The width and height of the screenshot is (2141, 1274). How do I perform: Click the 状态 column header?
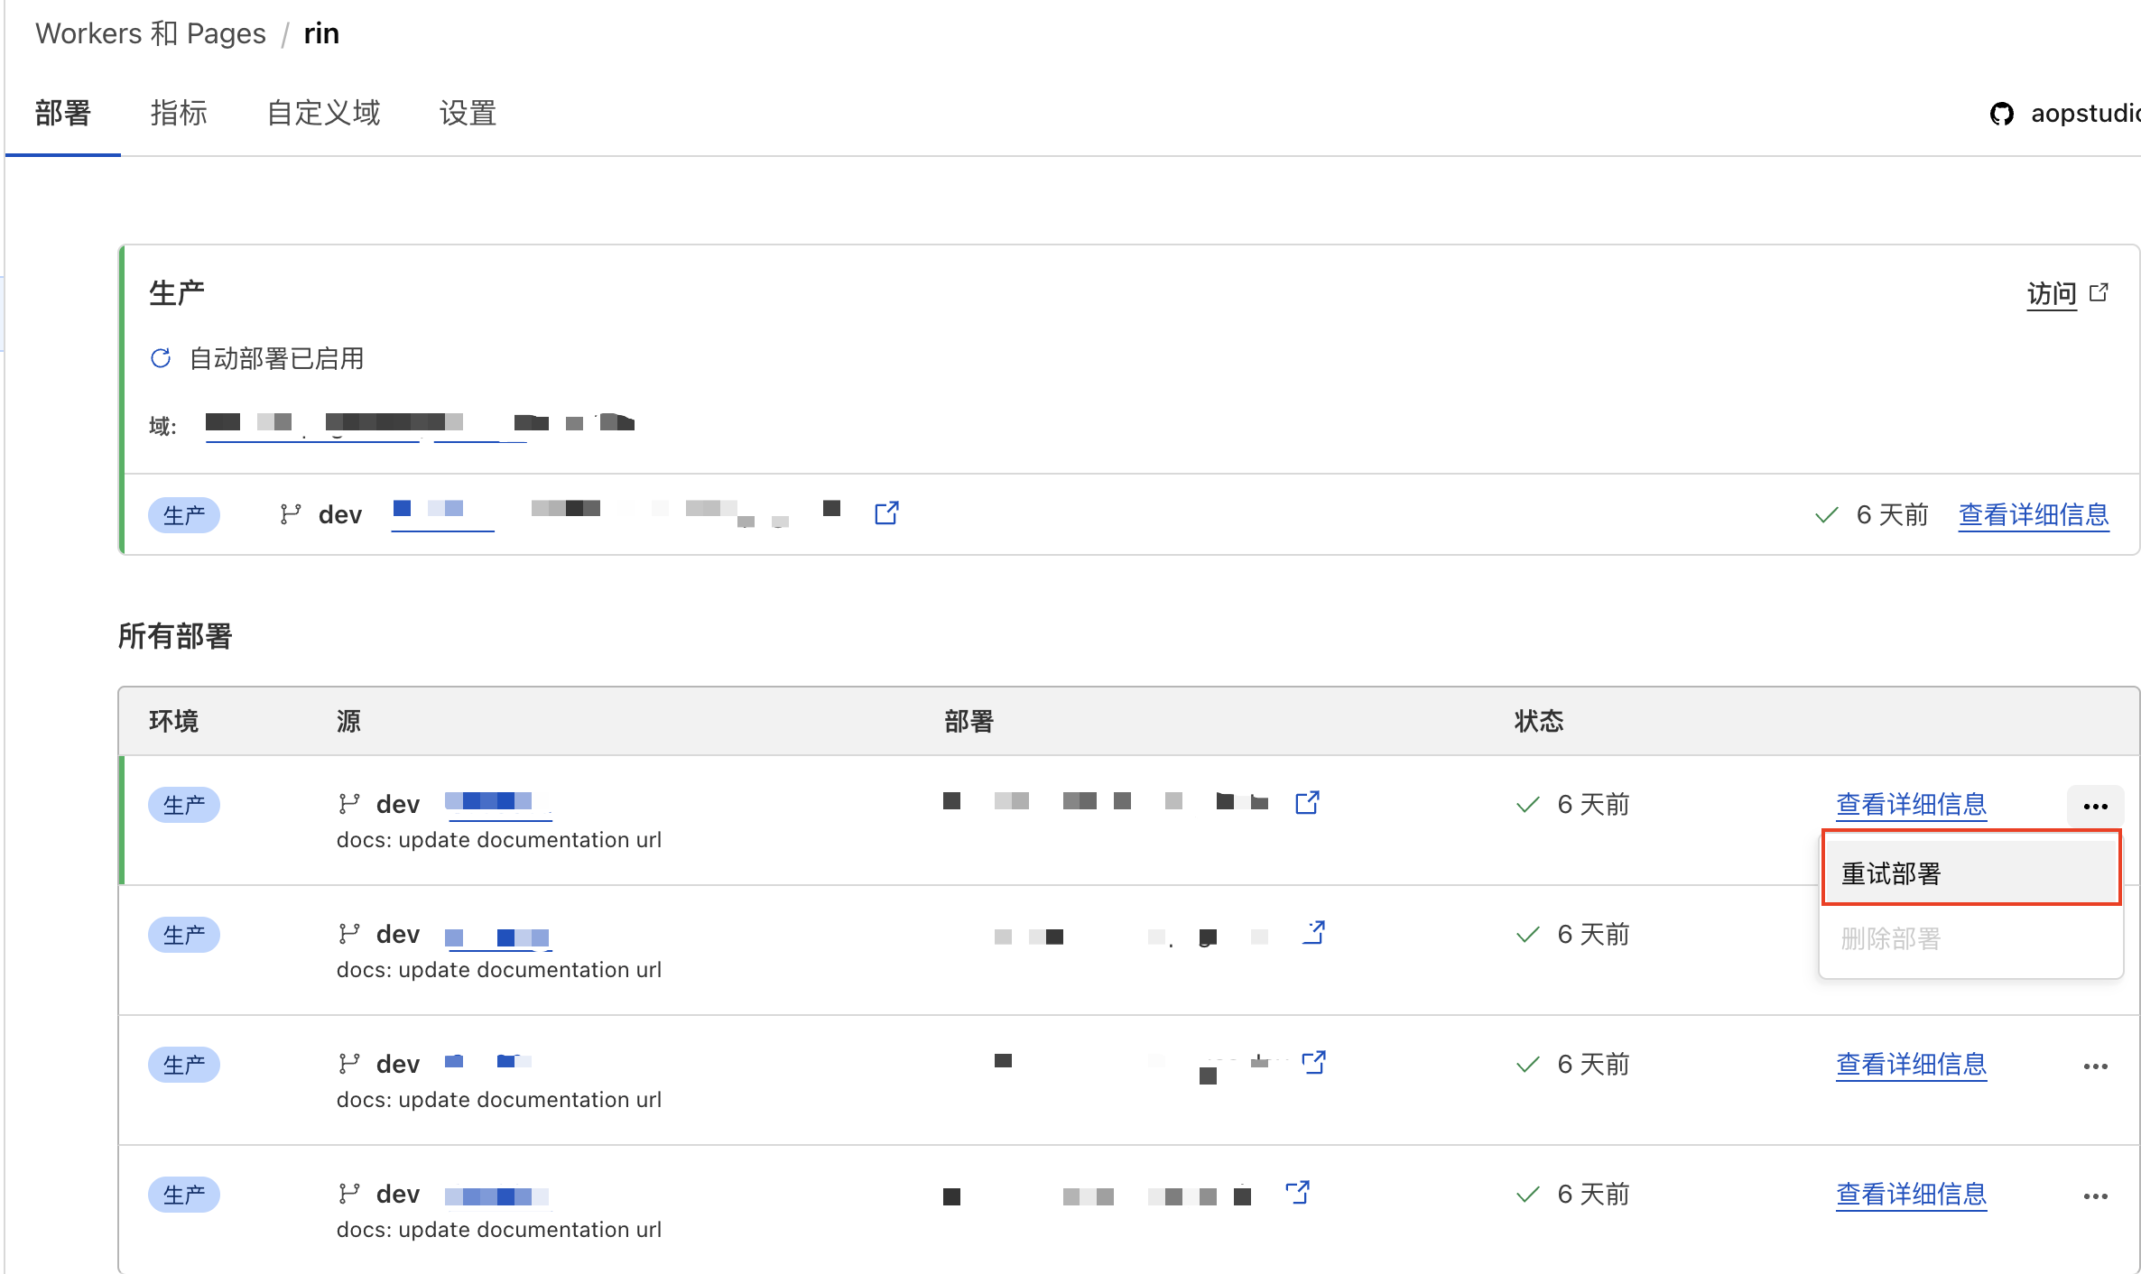(1539, 721)
